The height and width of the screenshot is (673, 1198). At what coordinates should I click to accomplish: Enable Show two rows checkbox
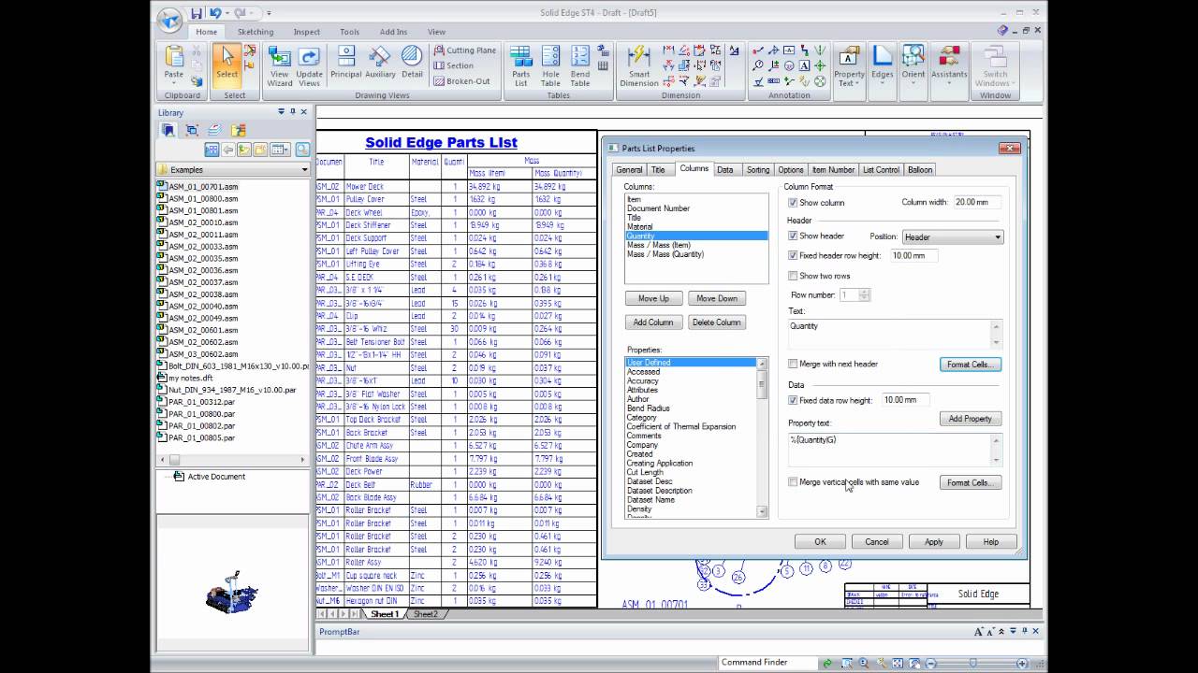pyautogui.click(x=793, y=276)
